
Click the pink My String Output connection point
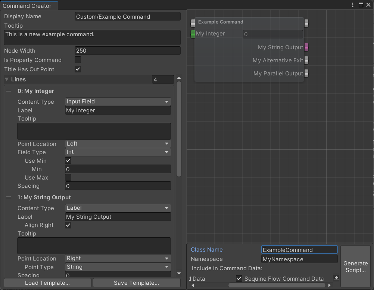(306, 47)
